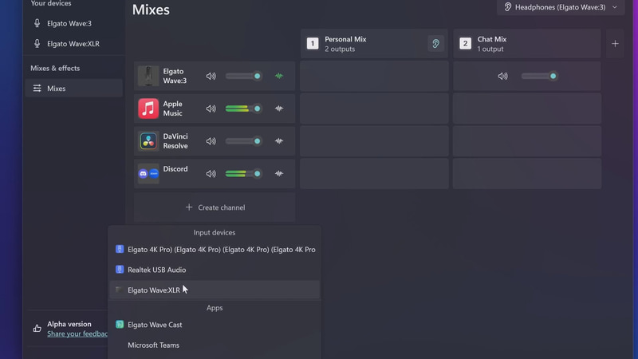Click the Mixes sliders icon in sidebar

(x=37, y=89)
